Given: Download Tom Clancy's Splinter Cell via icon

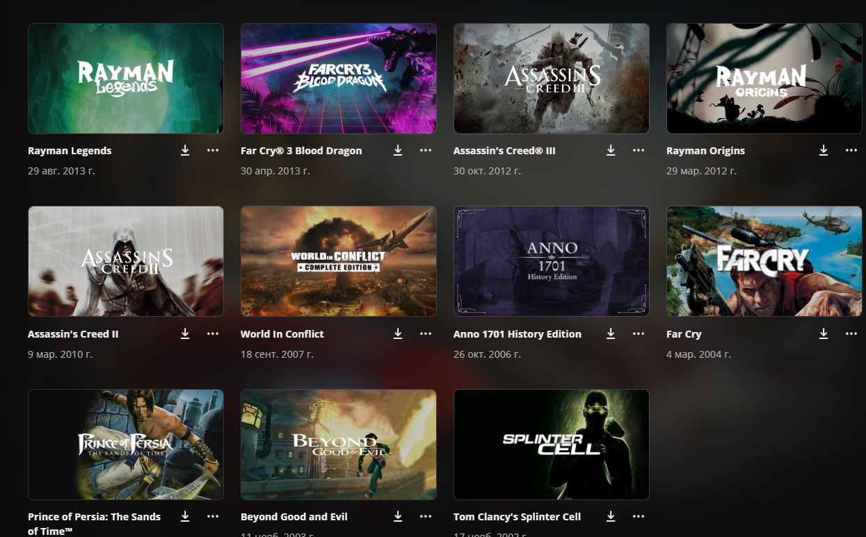Looking at the screenshot, I should click(611, 517).
